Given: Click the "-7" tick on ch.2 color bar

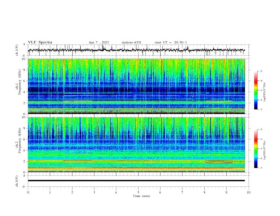Looking at the screenshot, I should (x=261, y=168).
